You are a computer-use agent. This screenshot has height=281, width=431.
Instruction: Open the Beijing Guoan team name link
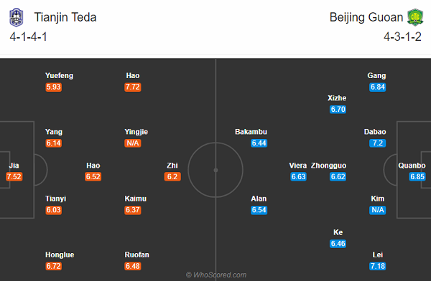[366, 17]
